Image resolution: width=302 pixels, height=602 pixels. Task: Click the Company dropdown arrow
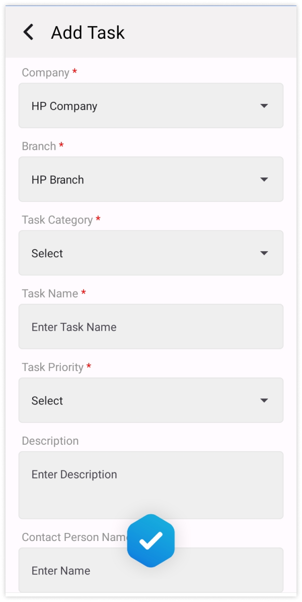(x=264, y=106)
